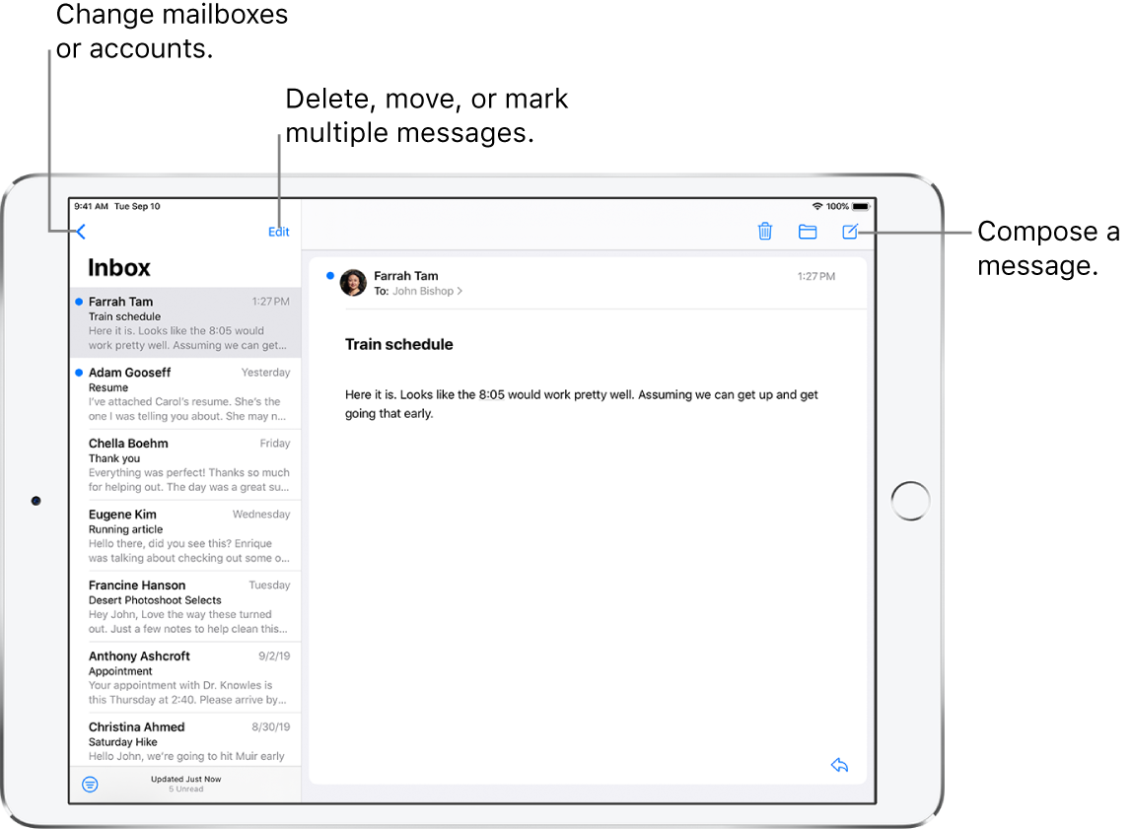The image size is (1133, 829).
Task: Open Adam Gooseff's Resume email
Action: (x=185, y=393)
